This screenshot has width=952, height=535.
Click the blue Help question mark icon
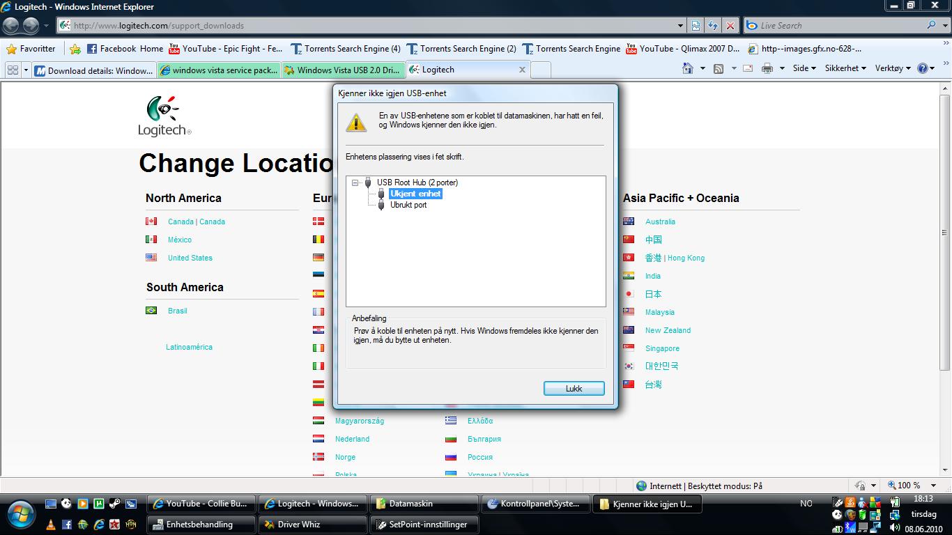pyautogui.click(x=923, y=68)
